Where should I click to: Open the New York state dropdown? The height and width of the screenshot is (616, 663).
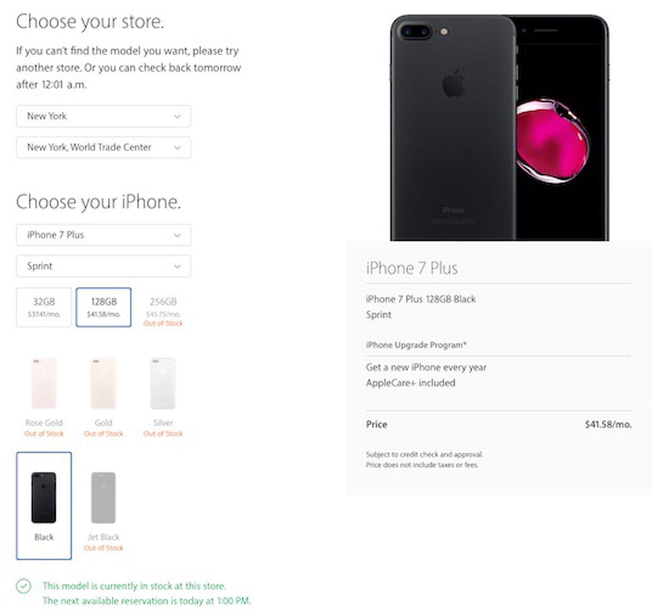pyautogui.click(x=103, y=116)
